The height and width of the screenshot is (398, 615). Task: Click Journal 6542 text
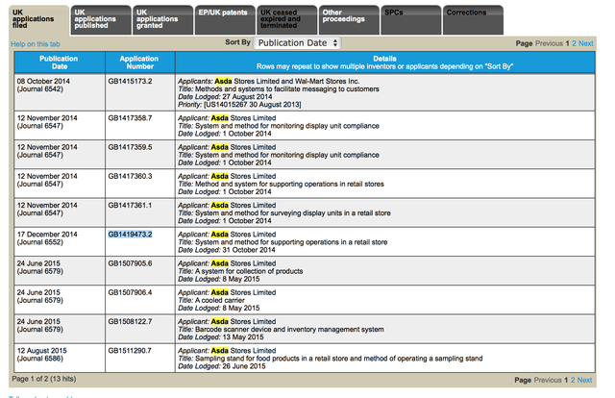click(40, 89)
